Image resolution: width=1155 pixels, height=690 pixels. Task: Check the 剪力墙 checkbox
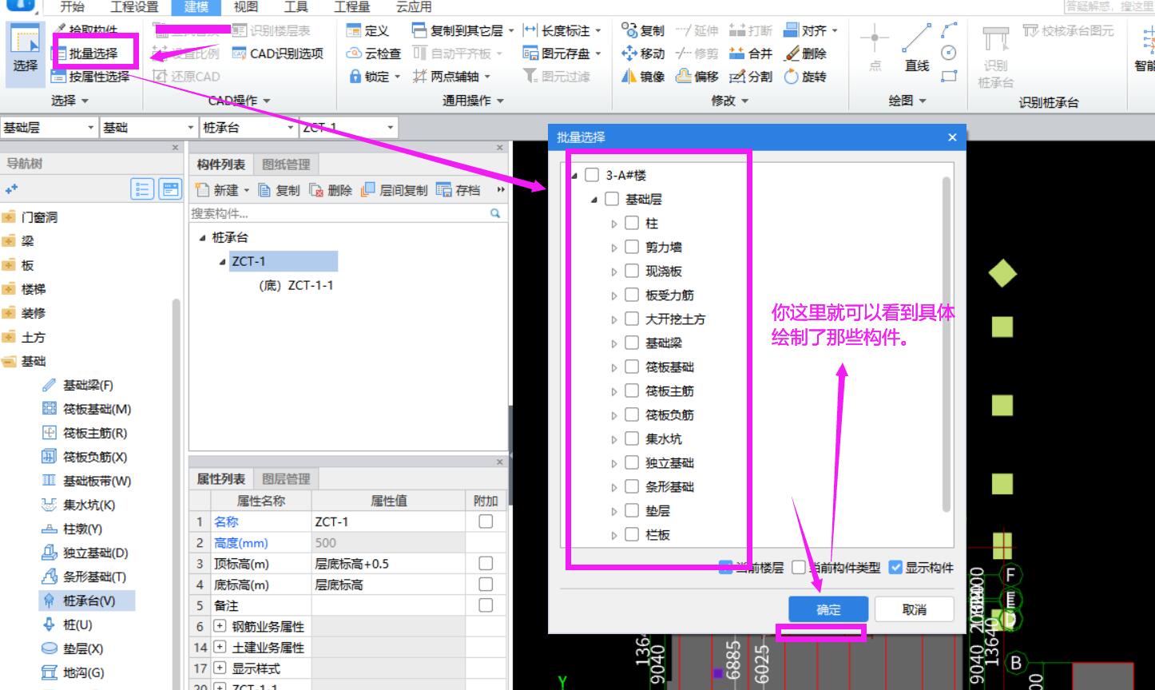click(632, 247)
